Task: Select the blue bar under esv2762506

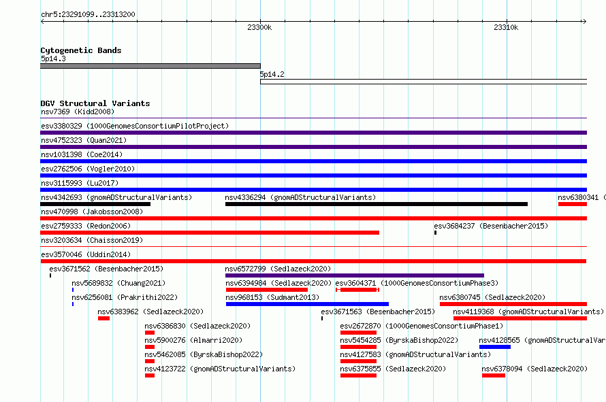Action: [313, 175]
